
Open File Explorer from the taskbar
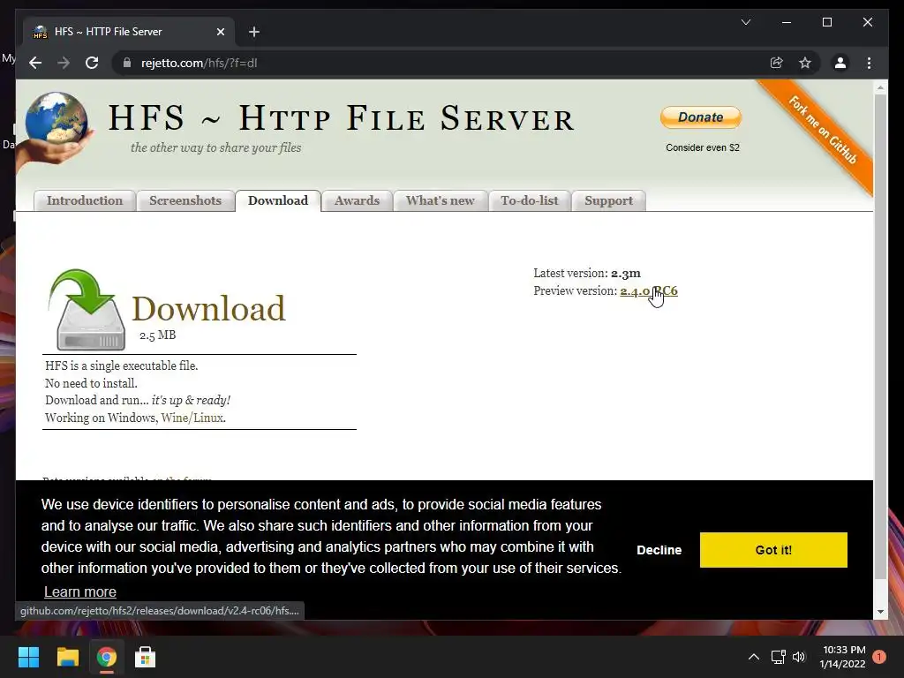[x=67, y=657]
